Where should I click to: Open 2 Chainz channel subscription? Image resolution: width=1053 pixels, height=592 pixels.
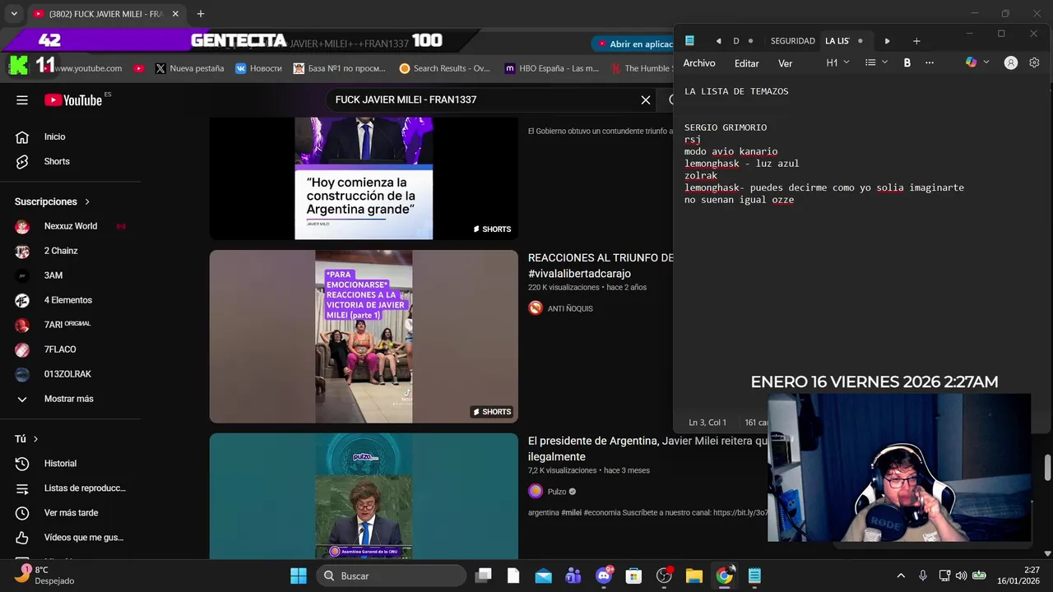coord(61,251)
